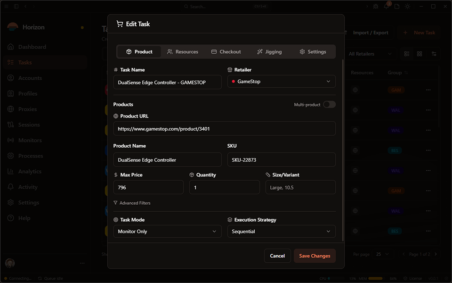Toggle the light/dark theme sun icon
The width and height of the screenshot is (452, 283).
407,6
